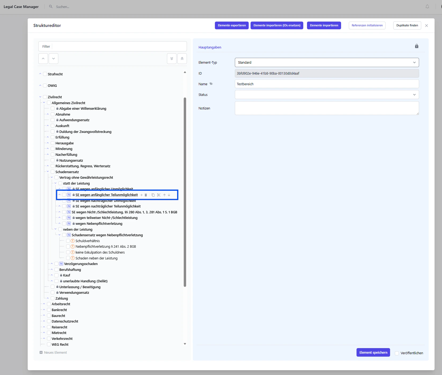
Task: Cut SE wegen anfänglicher Teilunmöglichkeit with scissors icon
Action: tap(159, 195)
